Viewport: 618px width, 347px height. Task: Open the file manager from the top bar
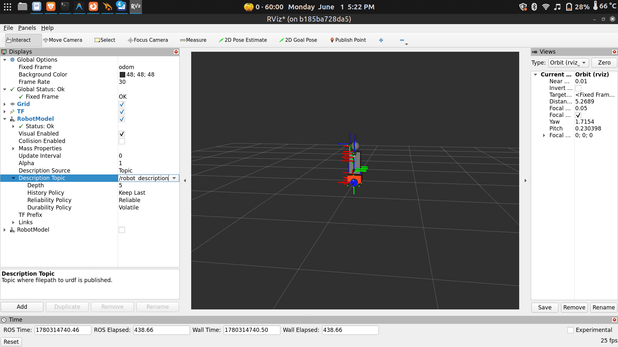point(22,6)
